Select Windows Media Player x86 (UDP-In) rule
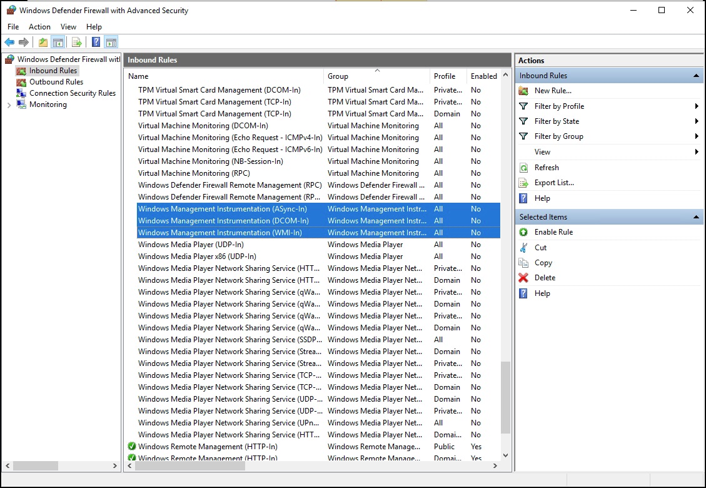 (x=318, y=257)
